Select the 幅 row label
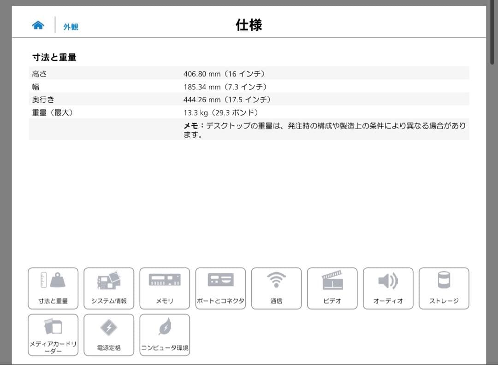498x365 pixels. (x=36, y=87)
